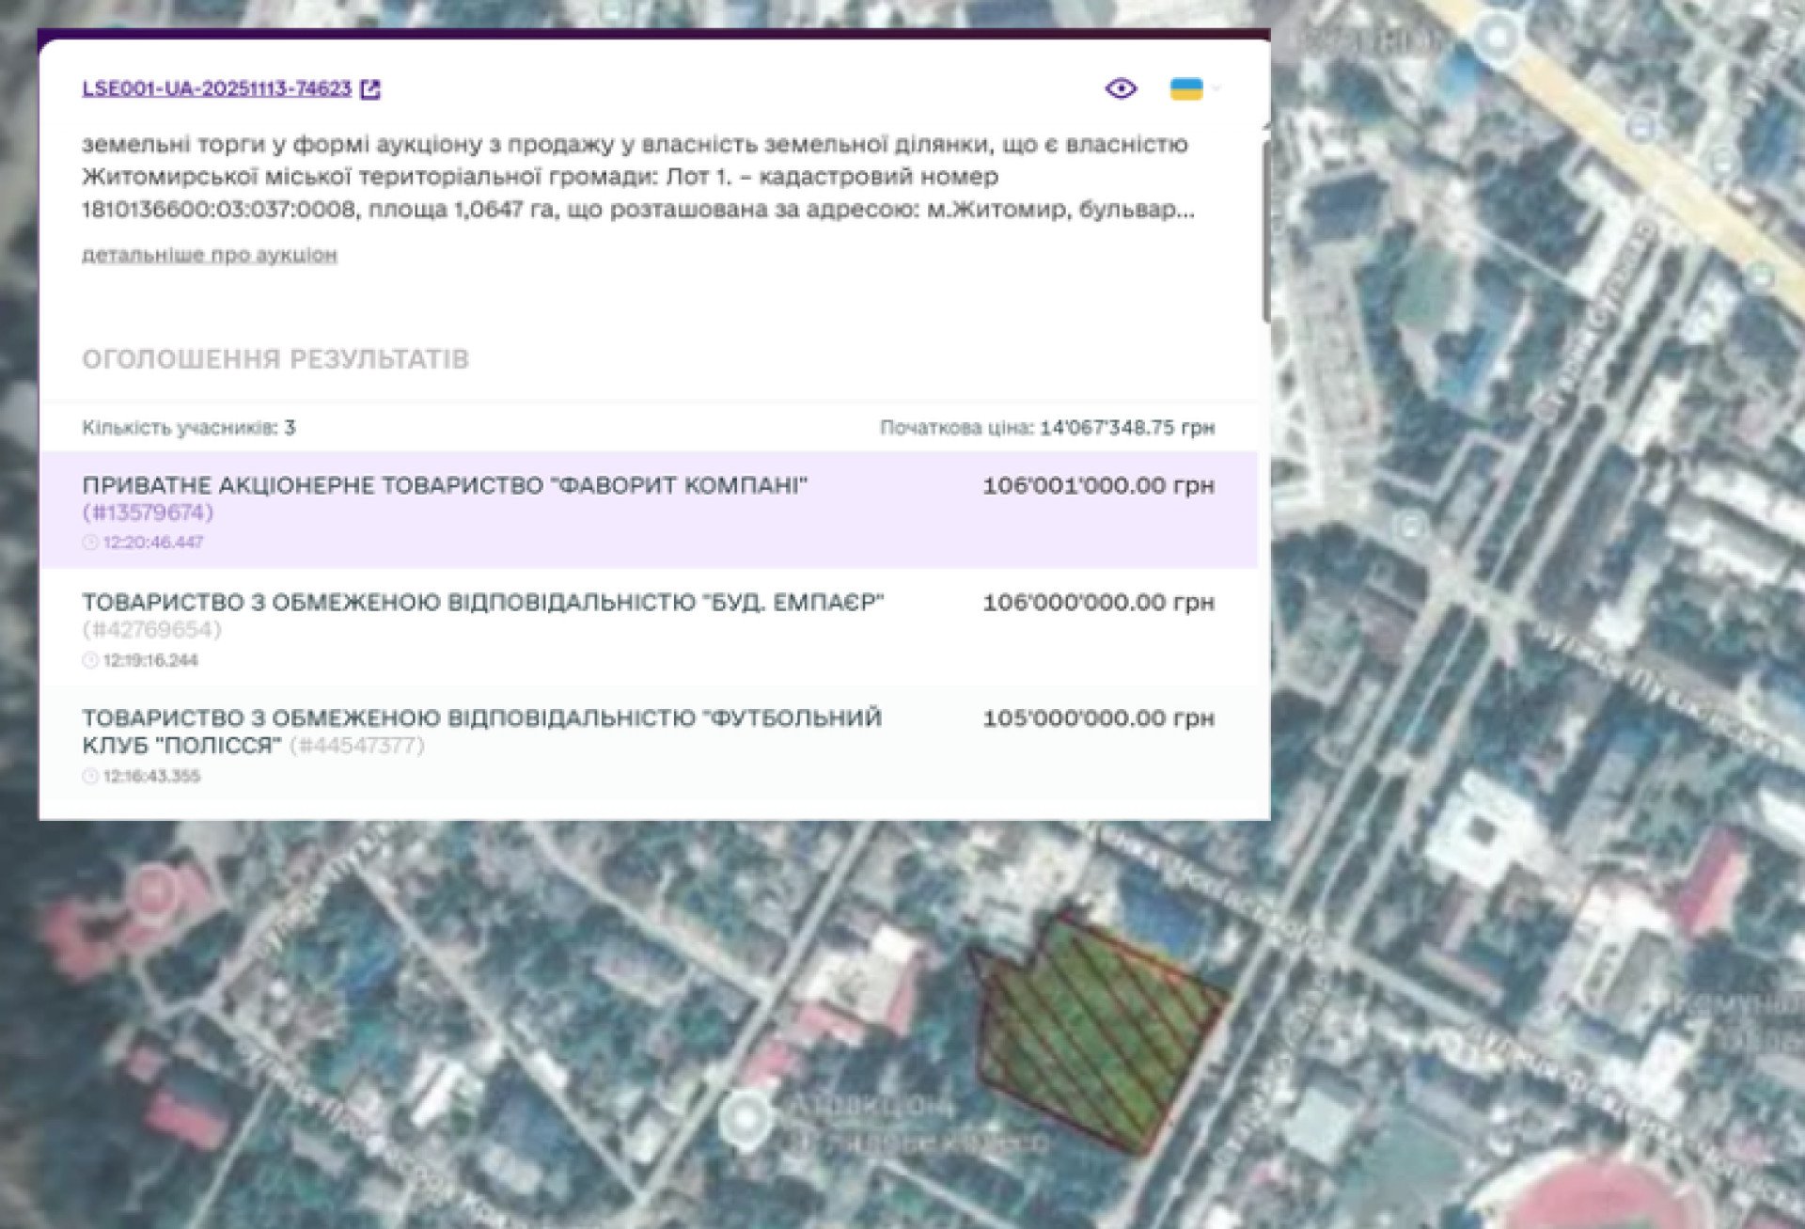Click 'детальніше про аукціон' link
1805x1229 pixels.
point(209,255)
